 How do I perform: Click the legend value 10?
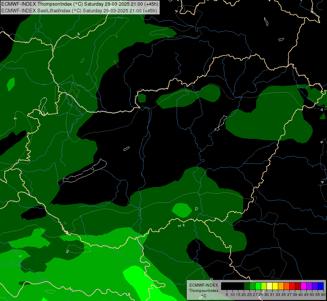(232, 295)
